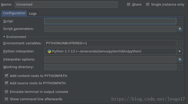The height and width of the screenshot is (104, 188).
Task: Switch to the Logs tab
Action: pyautogui.click(x=33, y=14)
